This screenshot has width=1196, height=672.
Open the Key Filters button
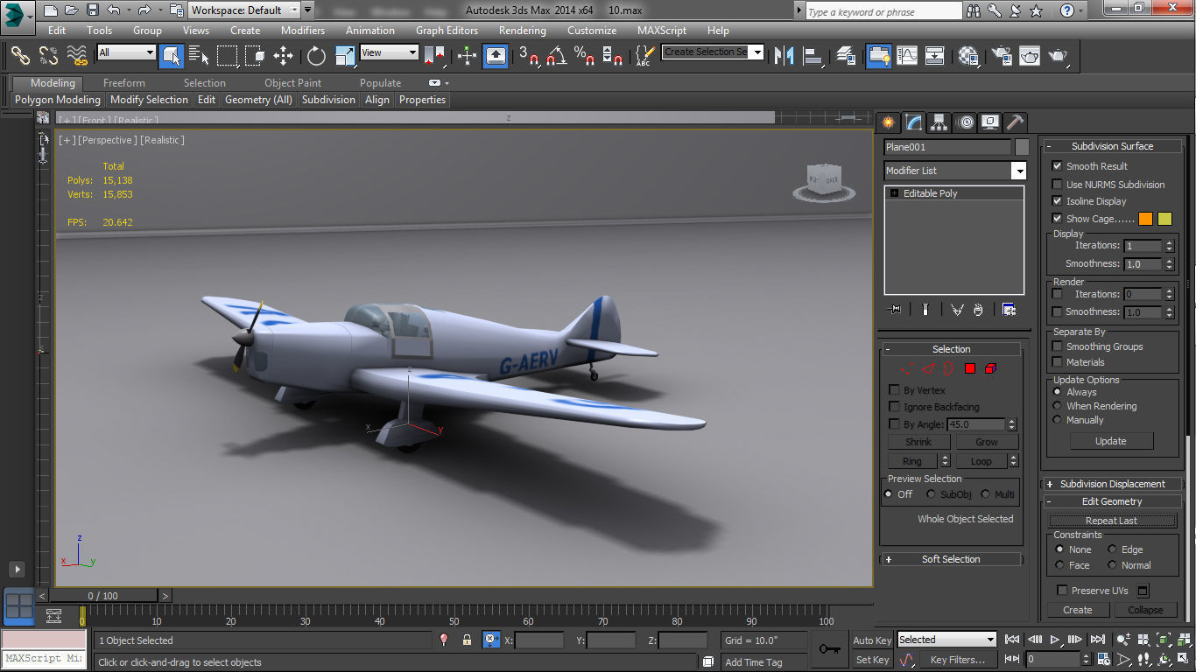[957, 660]
